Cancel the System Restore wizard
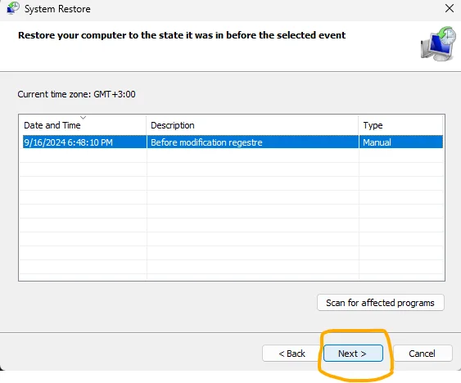The image size is (461, 383). [423, 353]
